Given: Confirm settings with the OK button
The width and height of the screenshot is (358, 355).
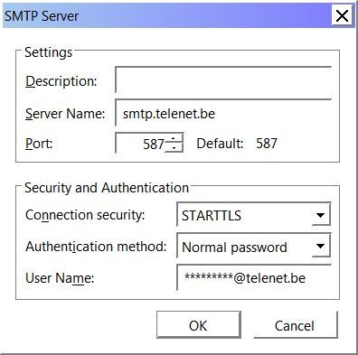Looking at the screenshot, I should (199, 325).
